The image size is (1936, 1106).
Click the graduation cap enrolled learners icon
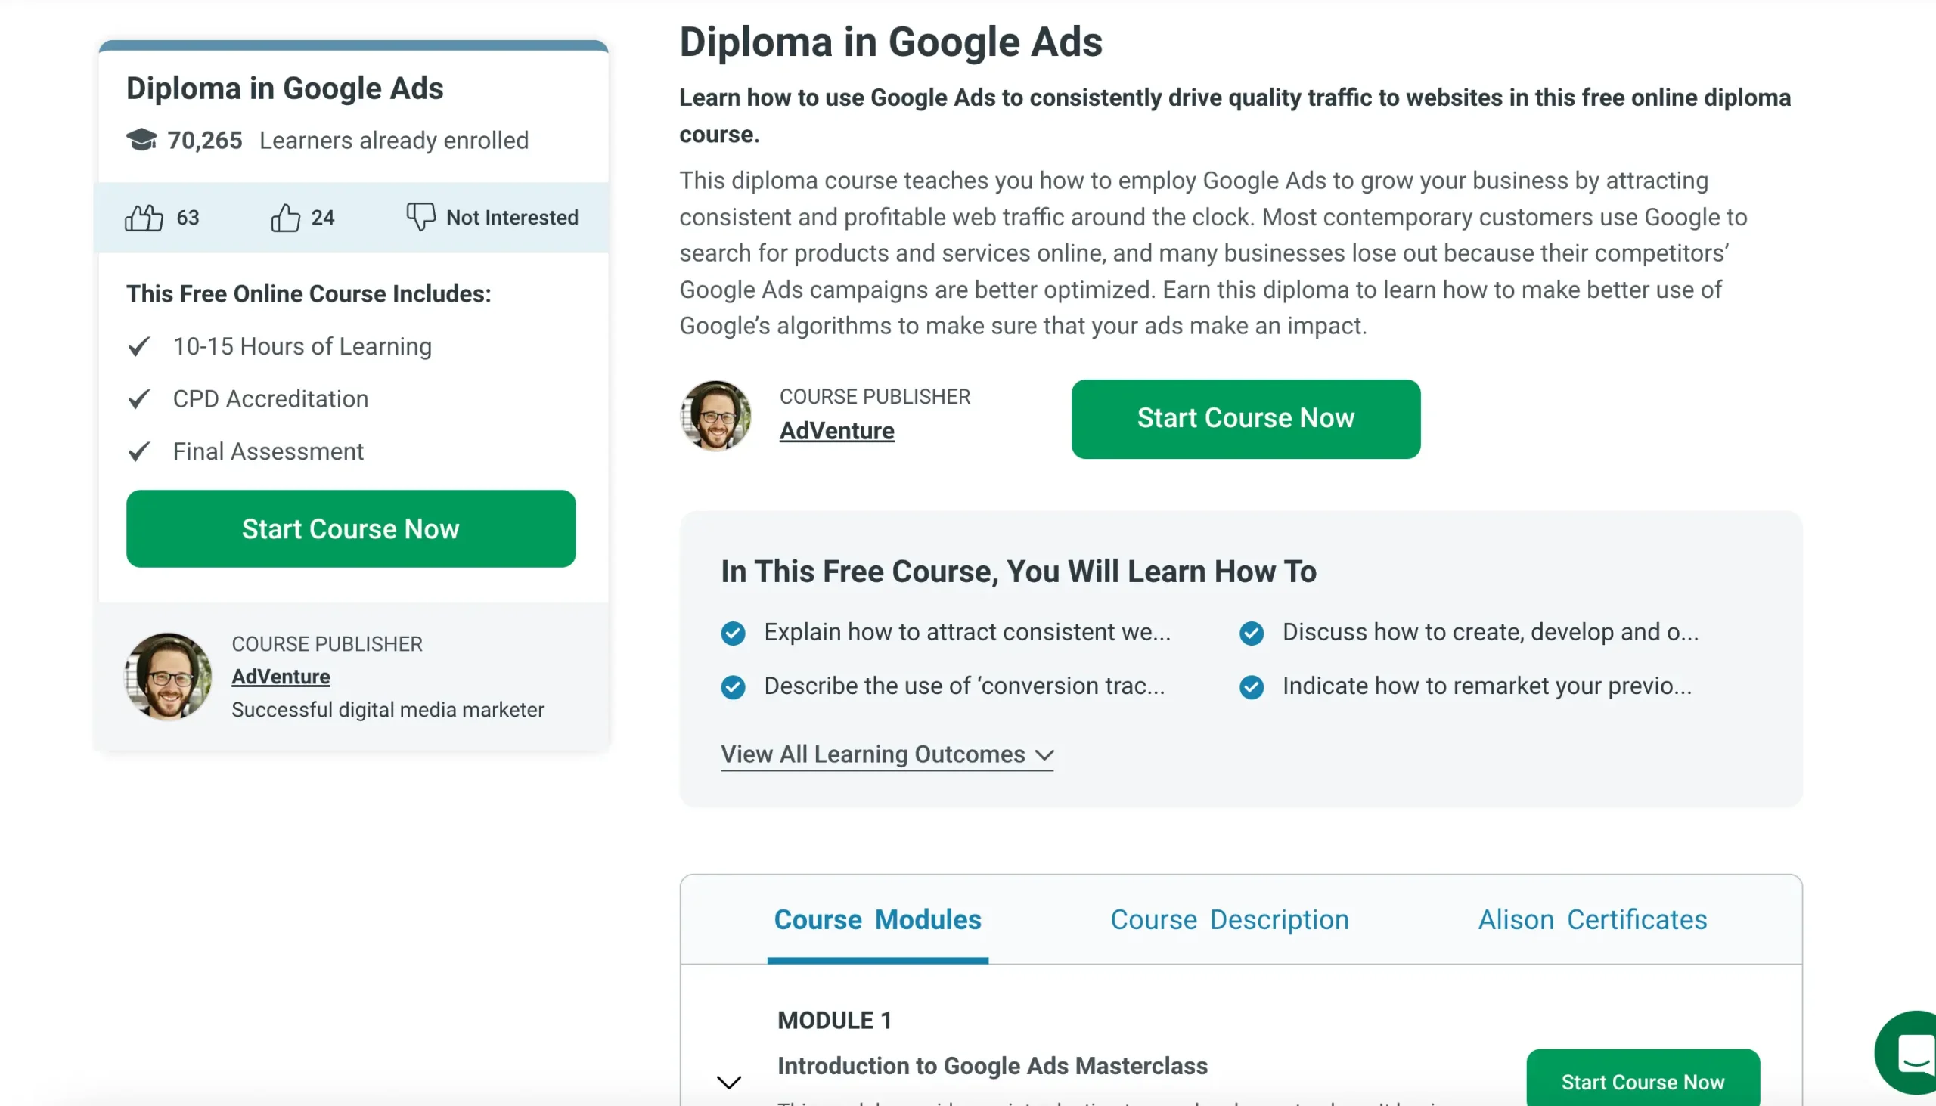coord(141,140)
